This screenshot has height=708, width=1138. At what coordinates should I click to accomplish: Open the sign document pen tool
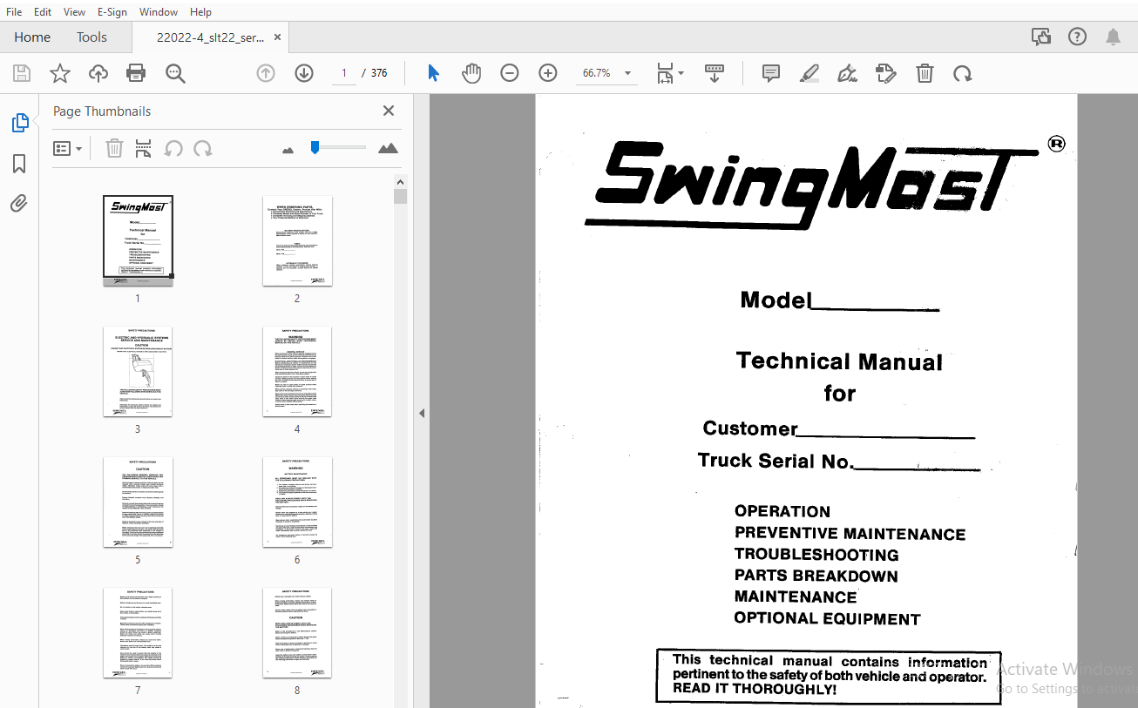coord(848,73)
